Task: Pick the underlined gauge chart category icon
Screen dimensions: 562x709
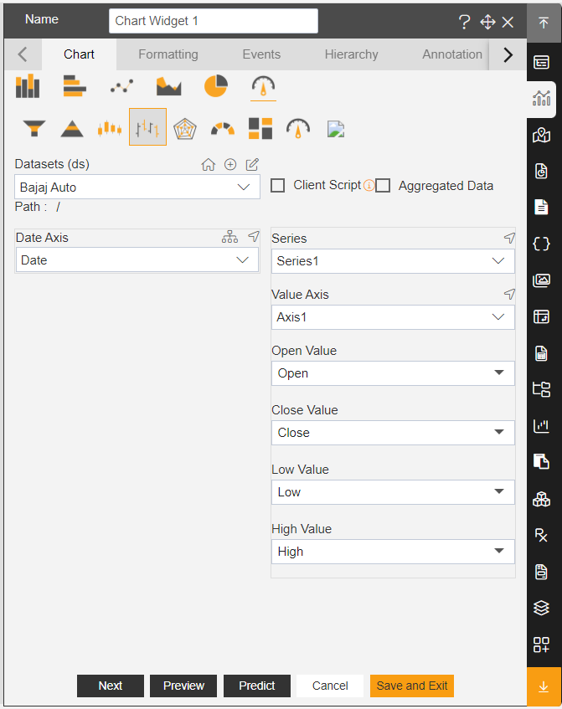Action: [263, 87]
